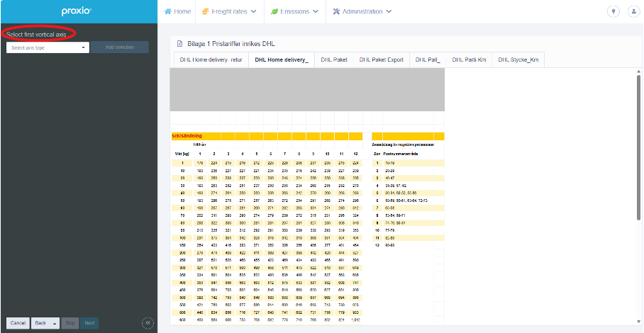Collapse the sidebar with the double-chevron icon
The image size is (644, 333).
tap(148, 323)
